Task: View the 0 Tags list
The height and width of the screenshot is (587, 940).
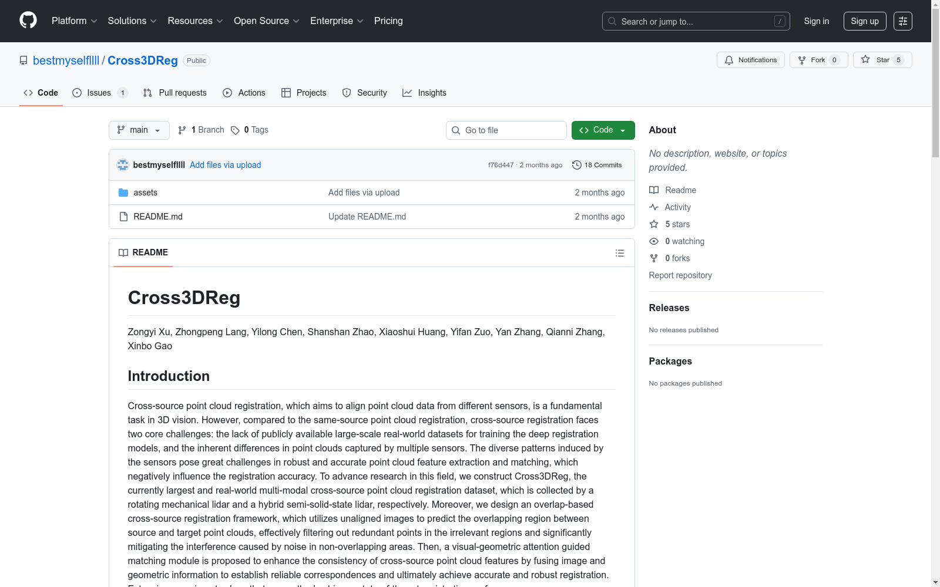Action: click(x=250, y=130)
